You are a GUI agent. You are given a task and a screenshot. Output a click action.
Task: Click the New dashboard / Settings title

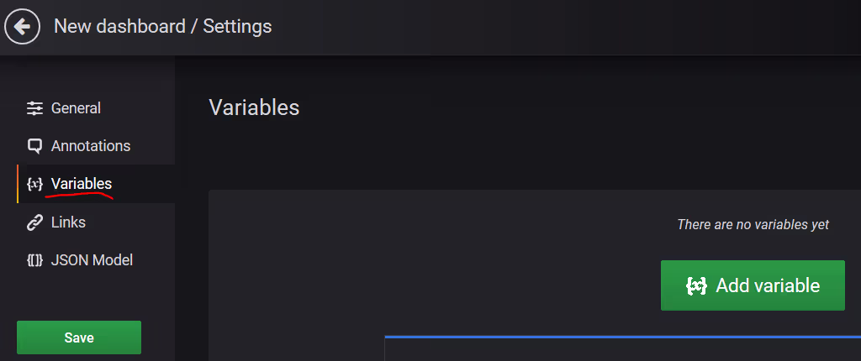tap(163, 27)
